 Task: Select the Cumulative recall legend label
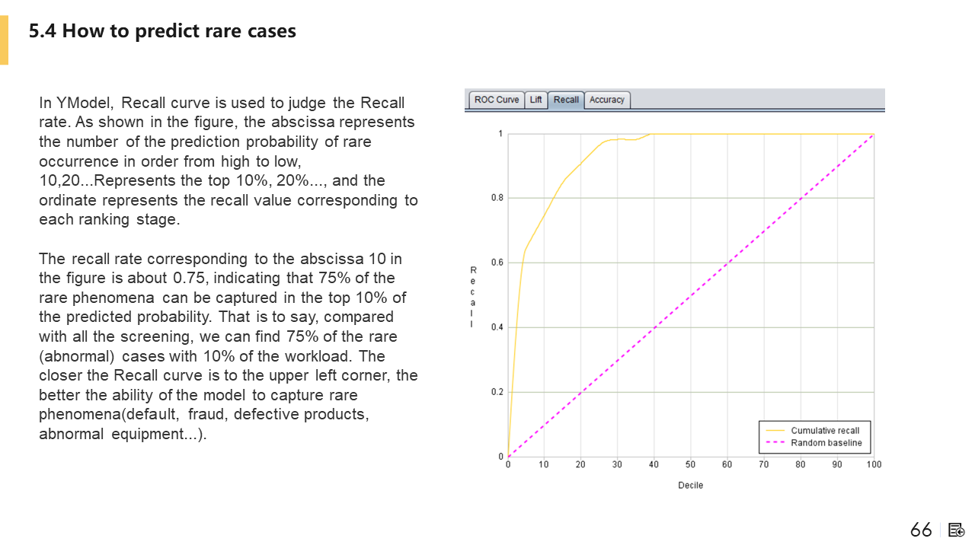[x=825, y=431]
